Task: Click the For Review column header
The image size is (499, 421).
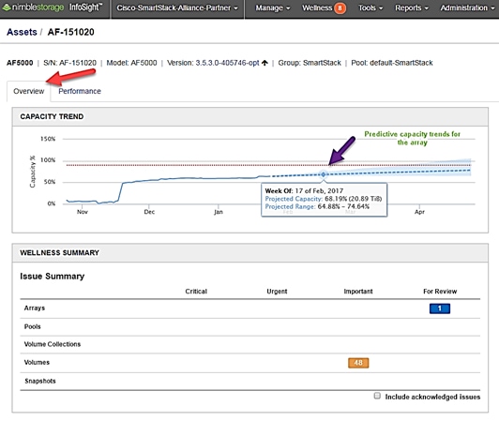Action: click(x=440, y=292)
